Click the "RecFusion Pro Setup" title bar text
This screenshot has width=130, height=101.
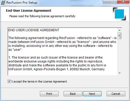tap(22, 3)
